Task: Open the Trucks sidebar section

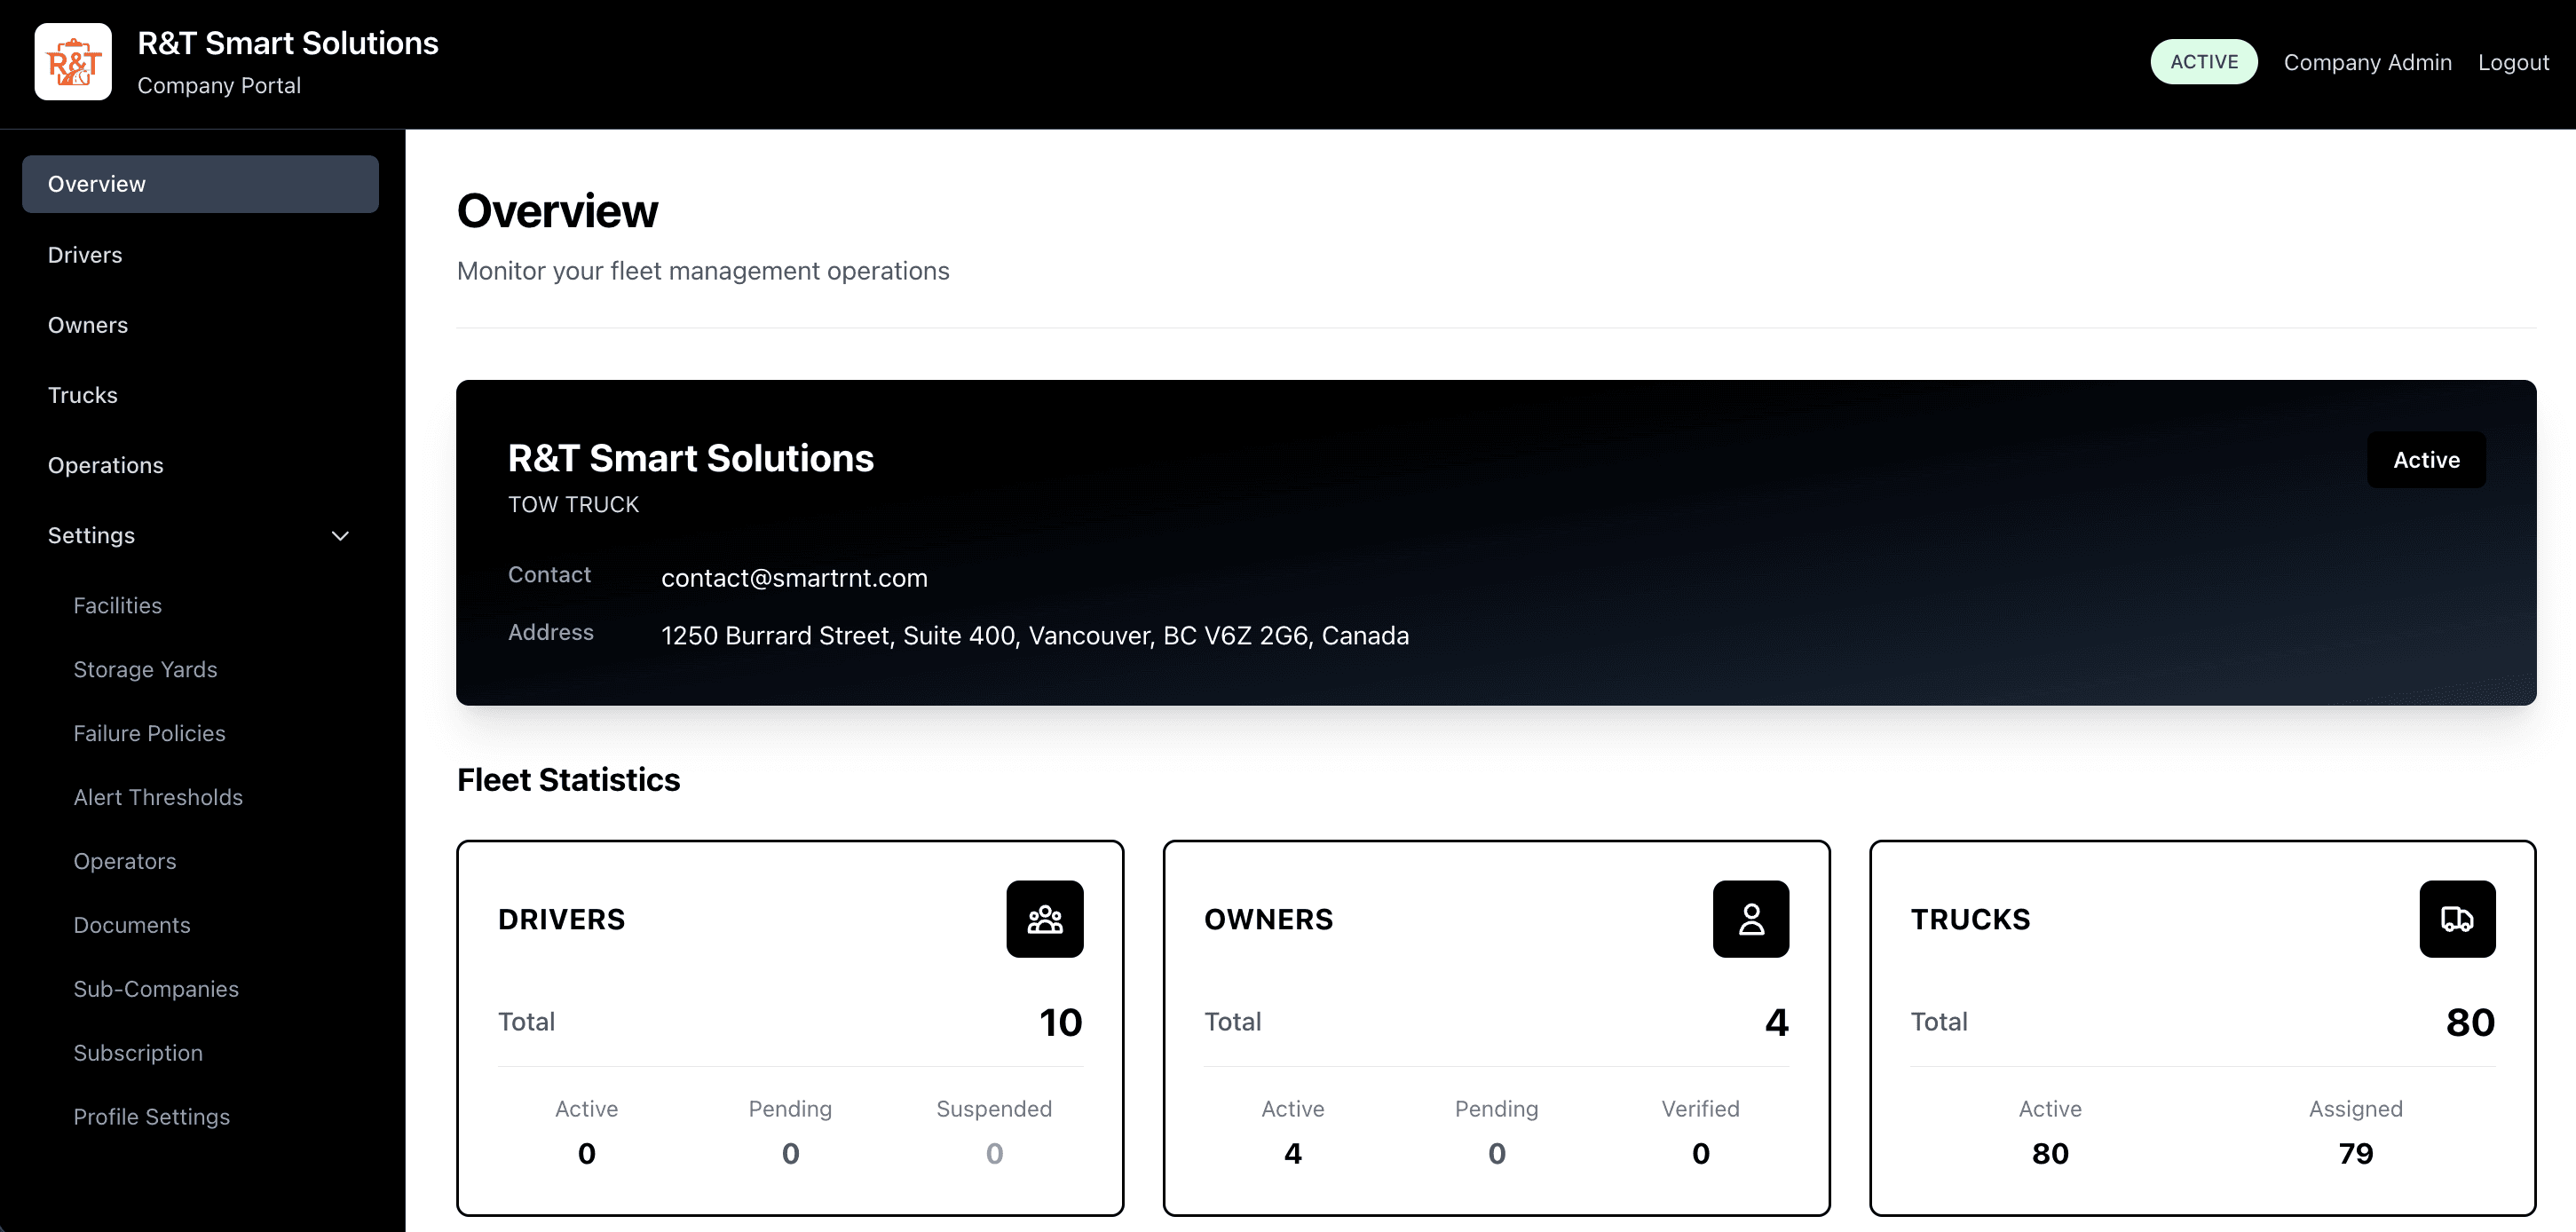Action: (x=83, y=395)
